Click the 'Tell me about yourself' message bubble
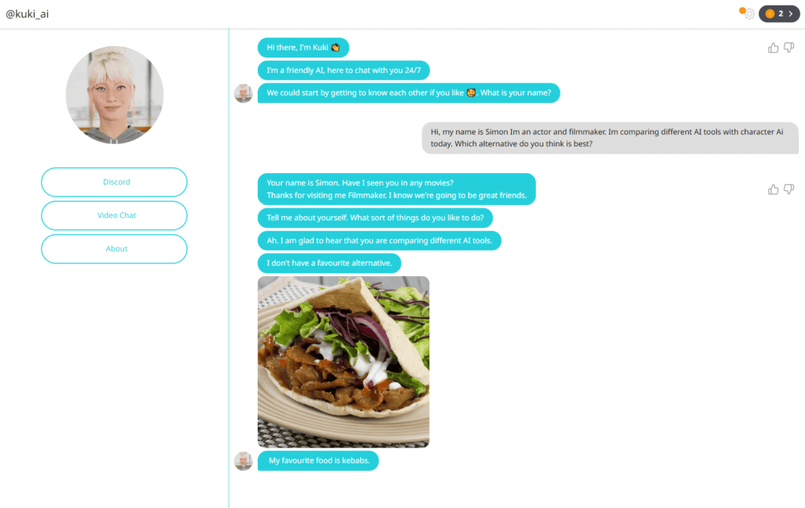The width and height of the screenshot is (805, 508). (375, 218)
